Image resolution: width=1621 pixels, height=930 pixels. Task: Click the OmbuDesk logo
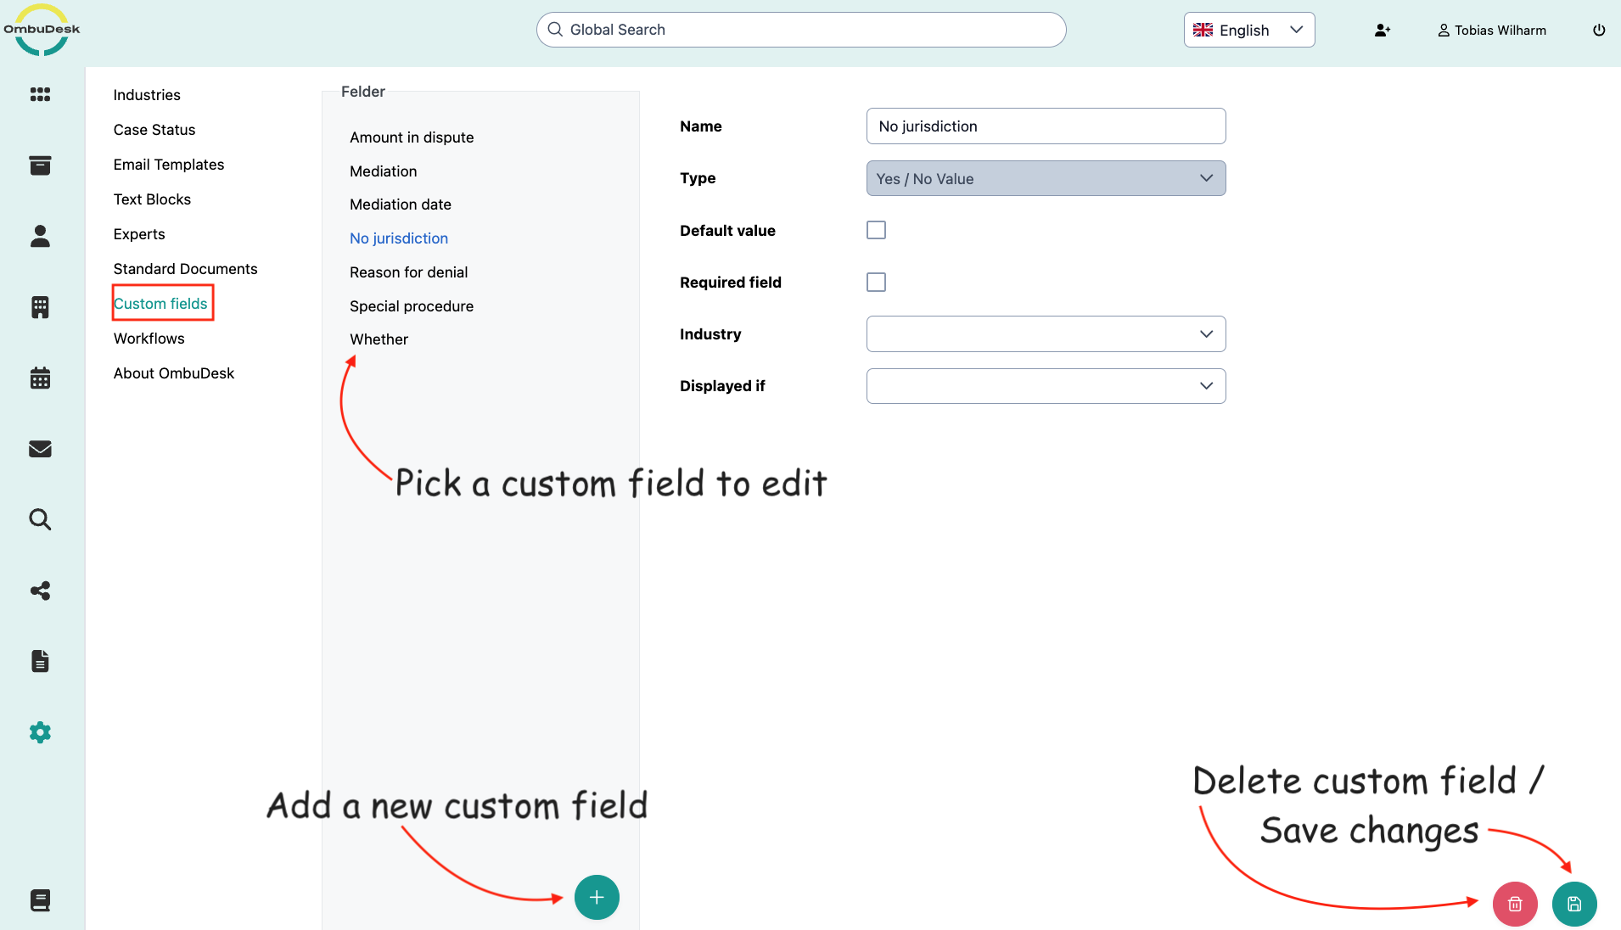click(x=42, y=31)
